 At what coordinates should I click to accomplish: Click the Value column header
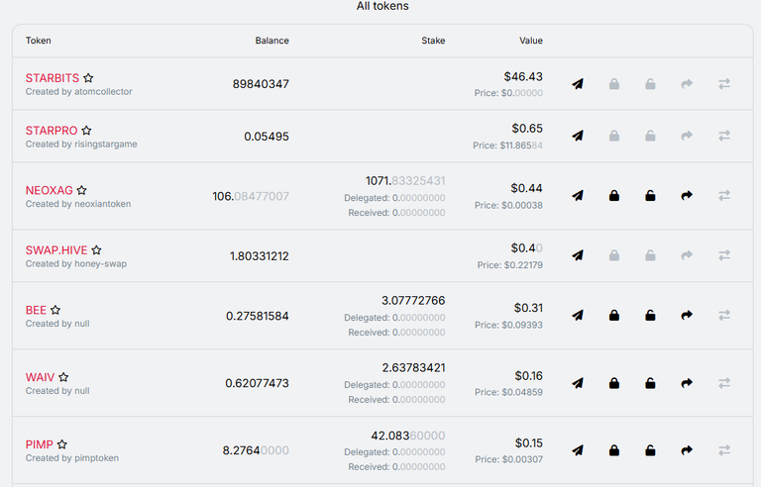click(531, 41)
